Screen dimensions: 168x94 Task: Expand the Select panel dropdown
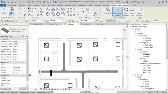point(4,18)
